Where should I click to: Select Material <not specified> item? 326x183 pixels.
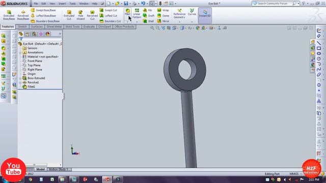[43, 56]
